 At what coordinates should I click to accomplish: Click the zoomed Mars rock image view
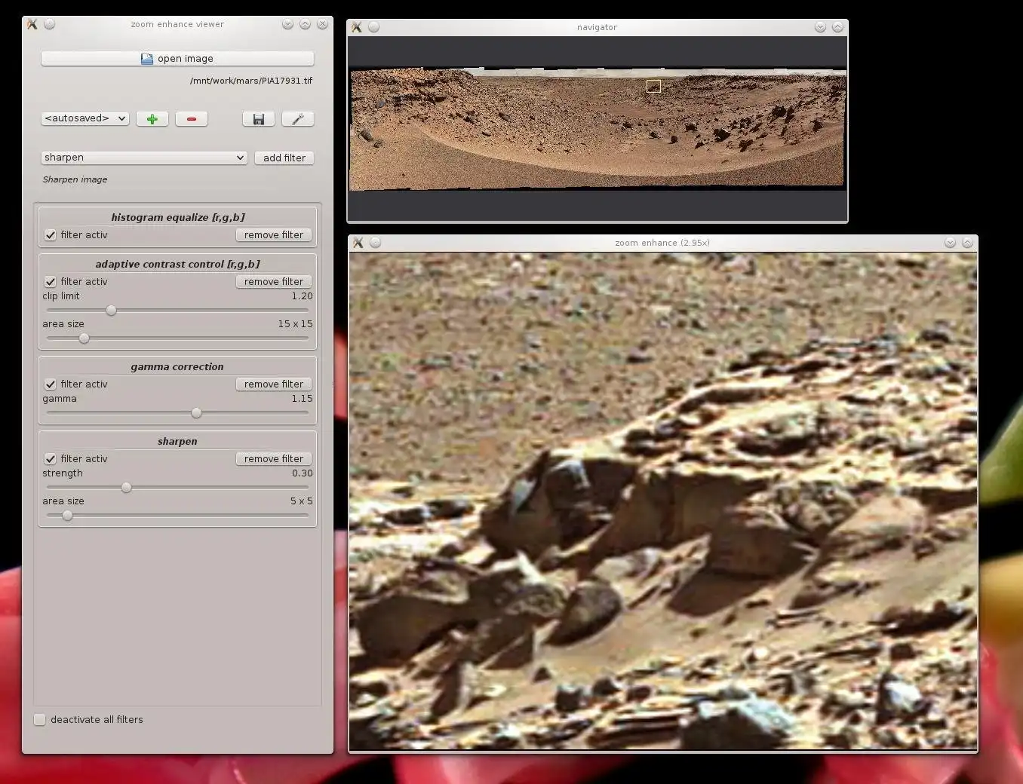663,501
